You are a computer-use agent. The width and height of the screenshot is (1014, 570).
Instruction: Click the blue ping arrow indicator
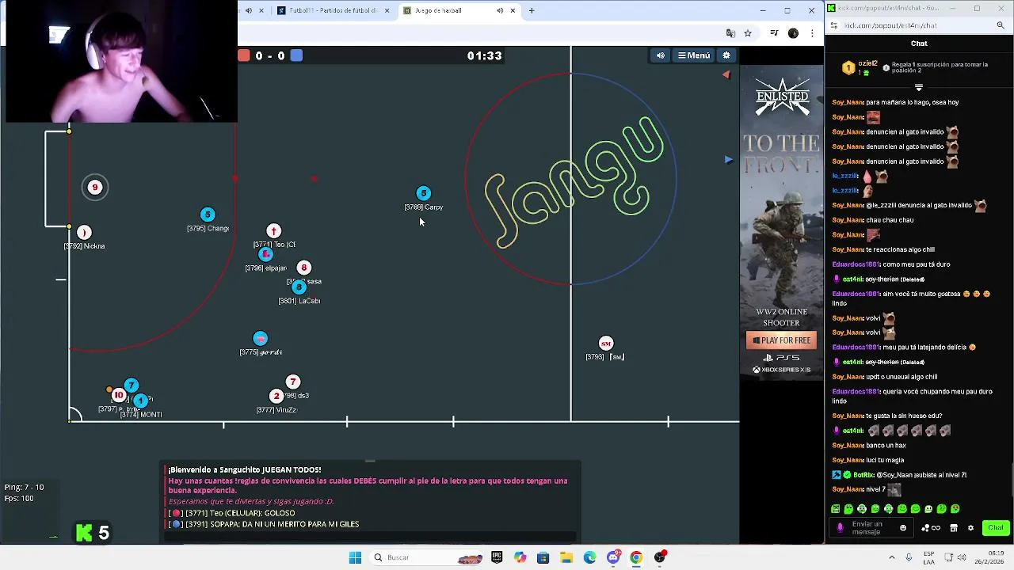(728, 159)
